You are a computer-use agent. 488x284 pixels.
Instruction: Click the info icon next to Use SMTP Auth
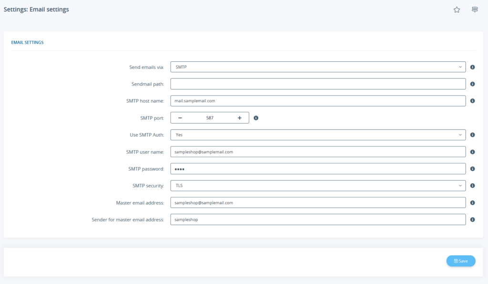click(472, 135)
